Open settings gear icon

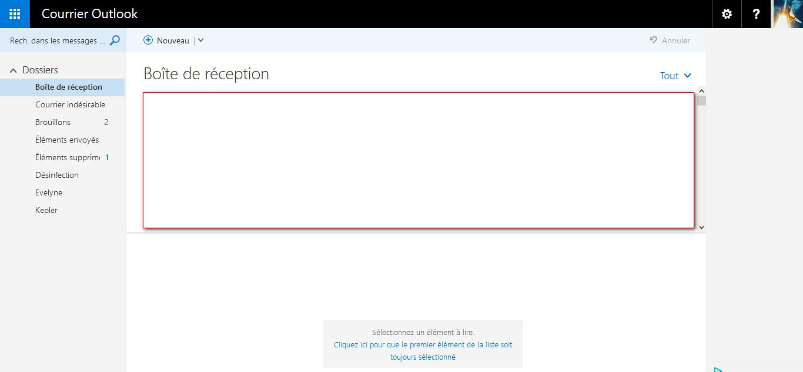coord(727,14)
